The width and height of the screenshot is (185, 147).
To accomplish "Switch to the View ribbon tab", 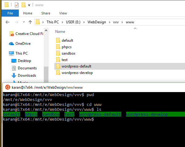I will [63, 13].
